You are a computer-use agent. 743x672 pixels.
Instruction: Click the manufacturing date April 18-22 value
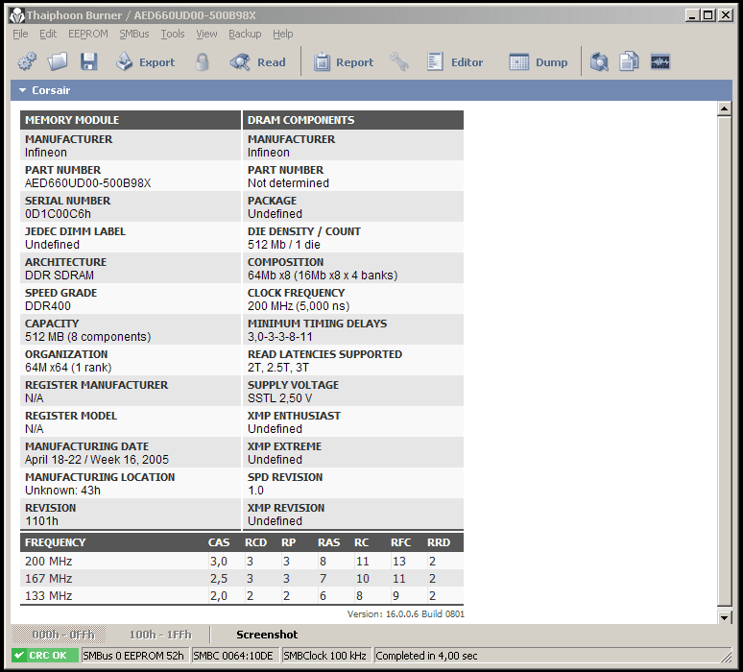click(97, 460)
